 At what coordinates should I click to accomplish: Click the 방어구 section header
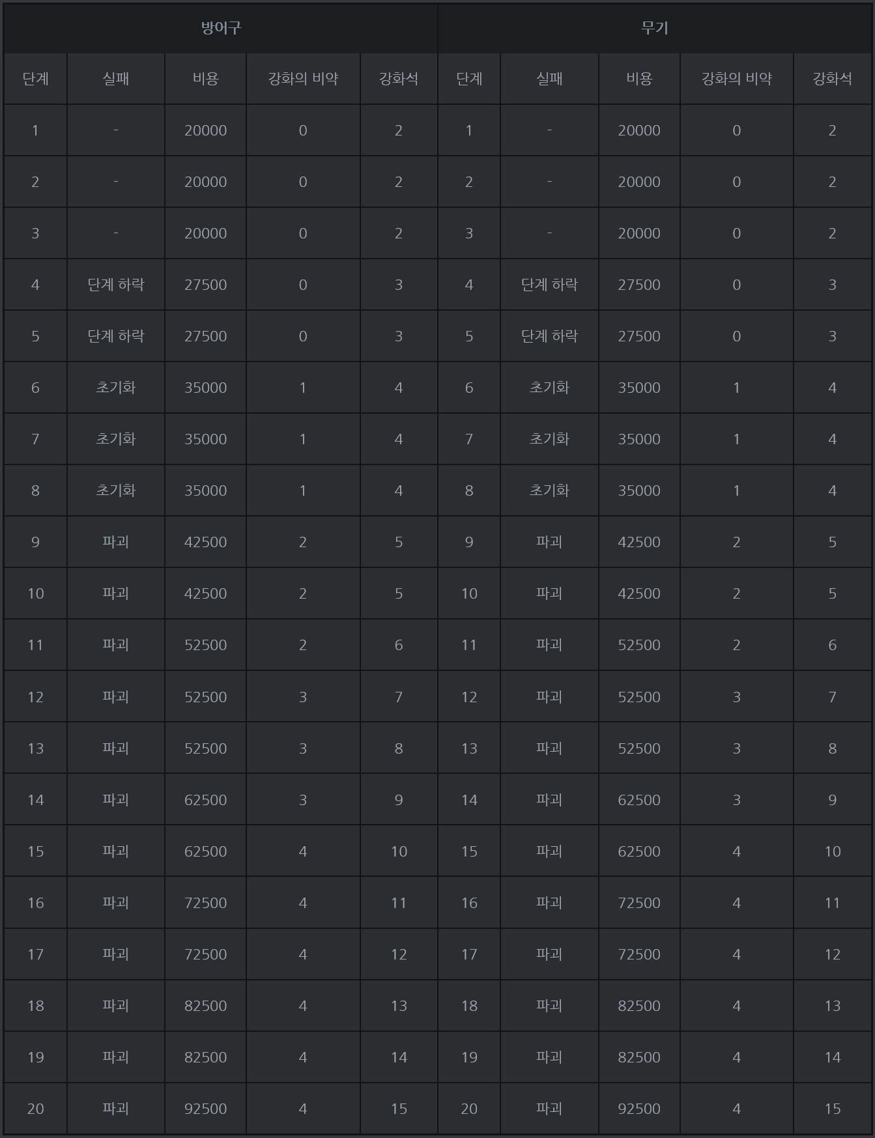221,28
